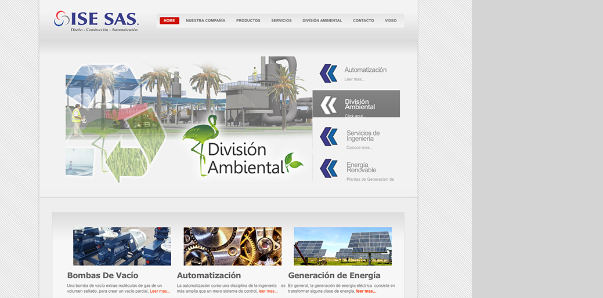Open División Ambiental in the top navigation
The width and height of the screenshot is (603, 298).
[x=322, y=21]
